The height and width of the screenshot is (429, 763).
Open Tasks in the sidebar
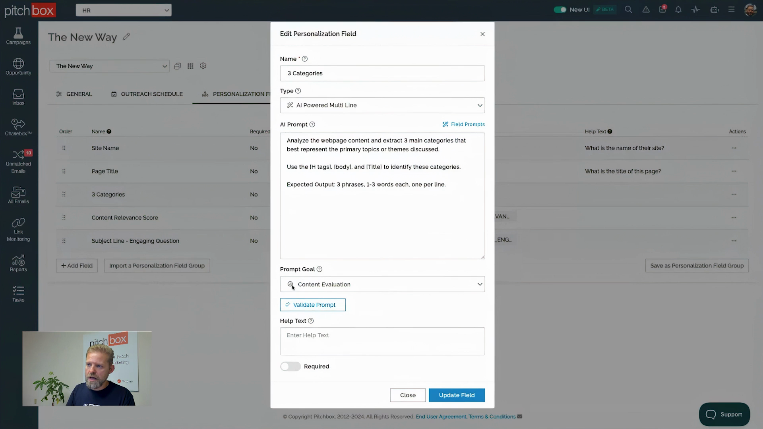[x=18, y=294]
